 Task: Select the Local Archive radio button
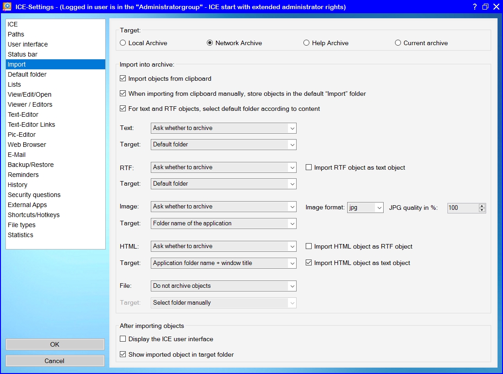point(123,43)
